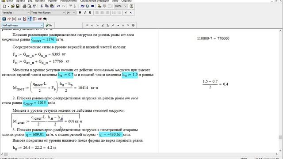
Task: Toggle the highlighted Boolean palette icon
Action: pos(30,19)
